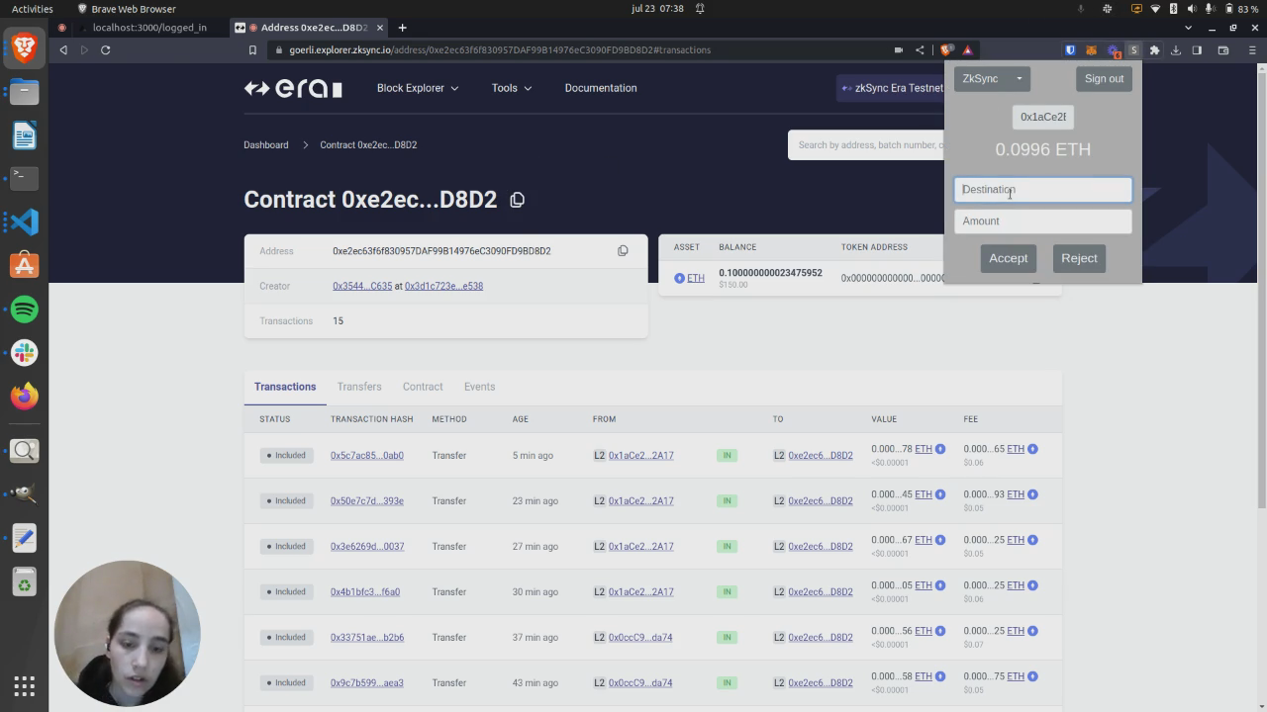
Task: Click the share page icon in address bar
Action: click(920, 49)
